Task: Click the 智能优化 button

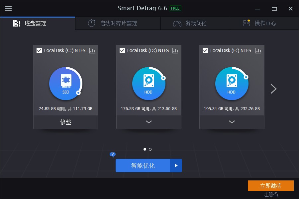Action: point(143,166)
